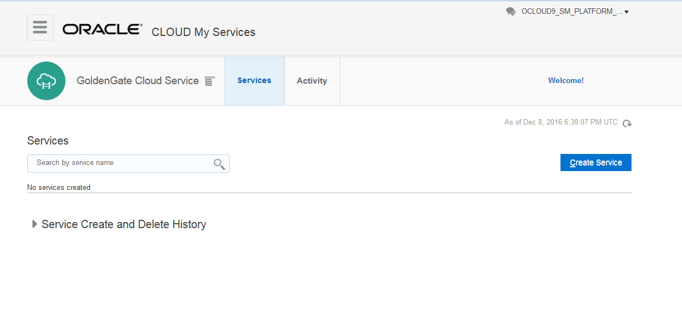Click the As of timestamp text
This screenshot has height=330, width=682.
[560, 122]
